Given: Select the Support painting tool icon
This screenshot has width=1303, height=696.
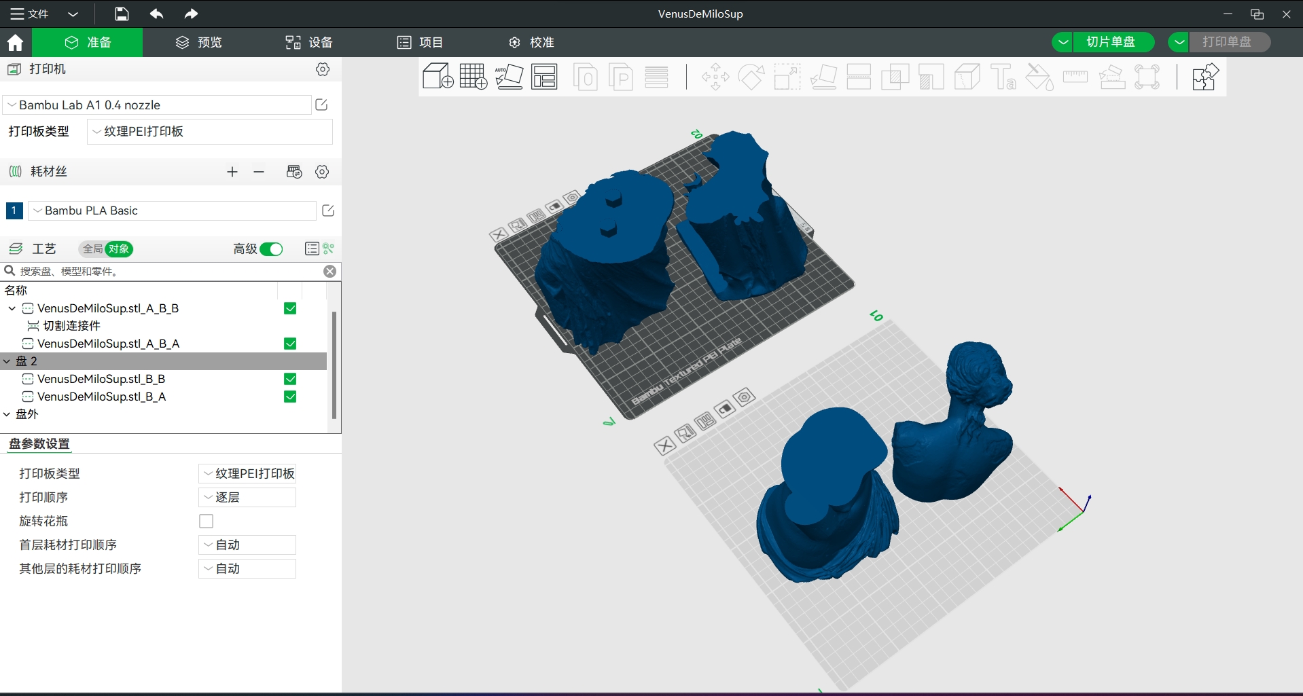Looking at the screenshot, I should coord(931,77).
